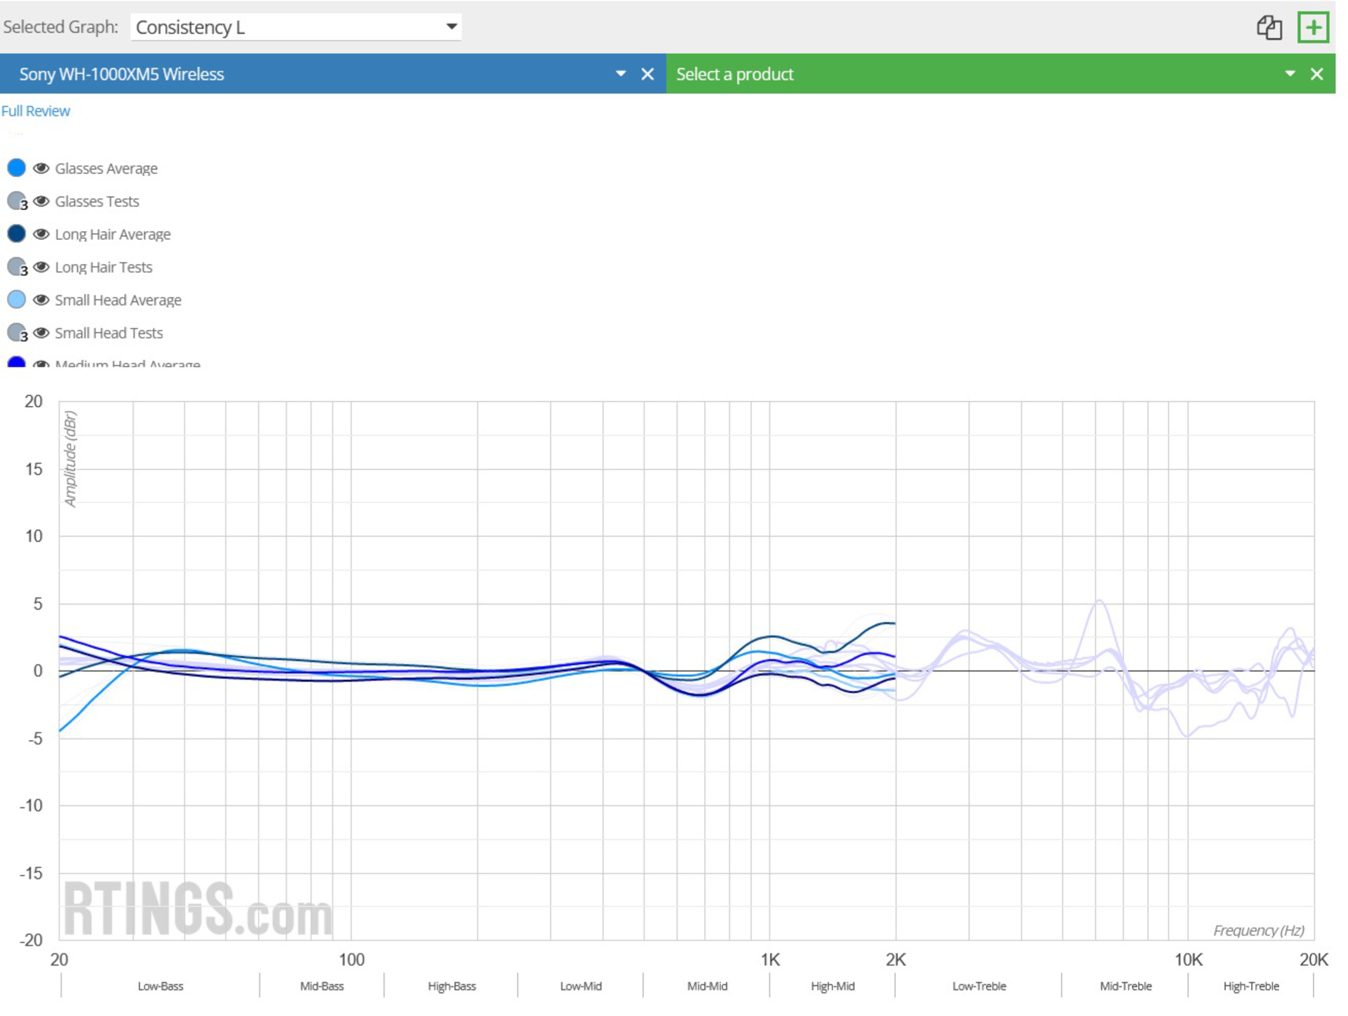Click the Select a product text
This screenshot has width=1348, height=1016.
point(734,74)
